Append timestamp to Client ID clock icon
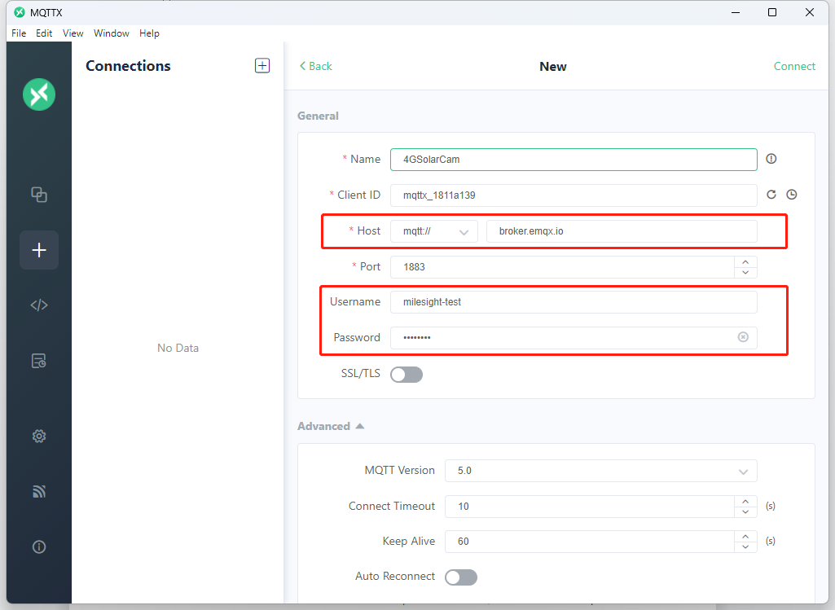This screenshot has height=610, width=835. pyautogui.click(x=792, y=195)
